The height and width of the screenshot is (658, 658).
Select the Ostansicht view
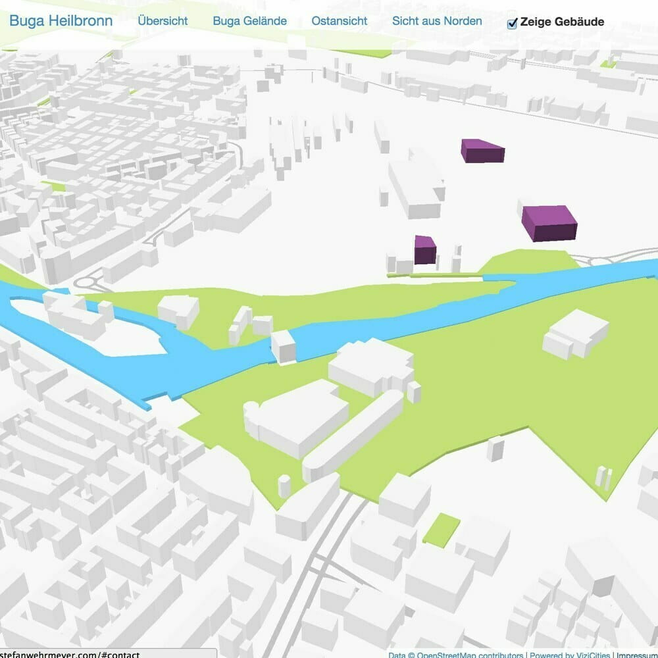(339, 20)
